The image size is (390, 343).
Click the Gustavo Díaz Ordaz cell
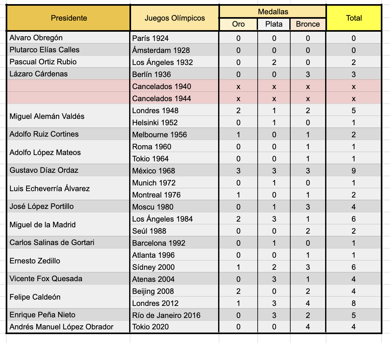(x=68, y=170)
